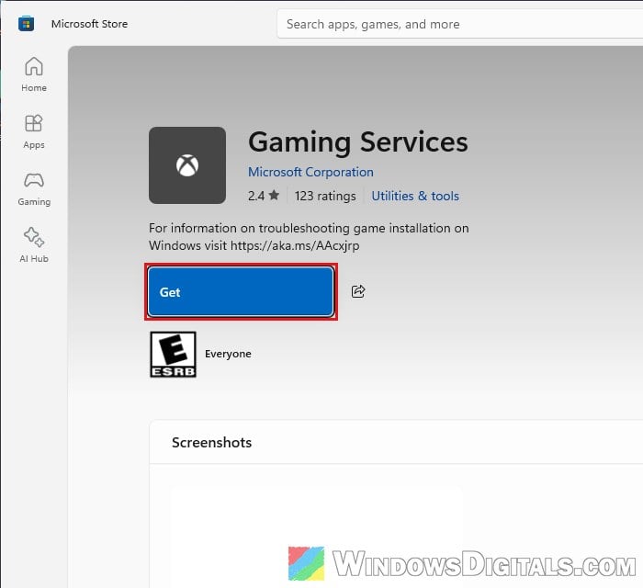Open the AI Hub section in sidebar

click(x=34, y=245)
